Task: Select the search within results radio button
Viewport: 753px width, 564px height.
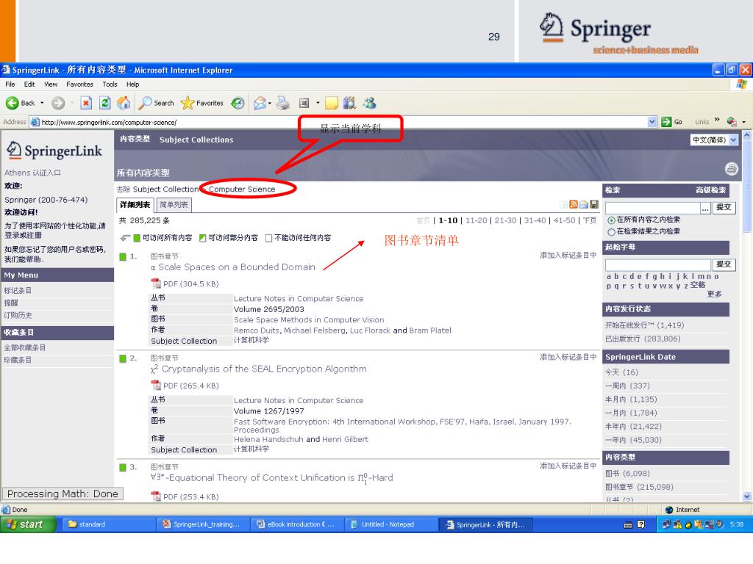Action: click(611, 232)
